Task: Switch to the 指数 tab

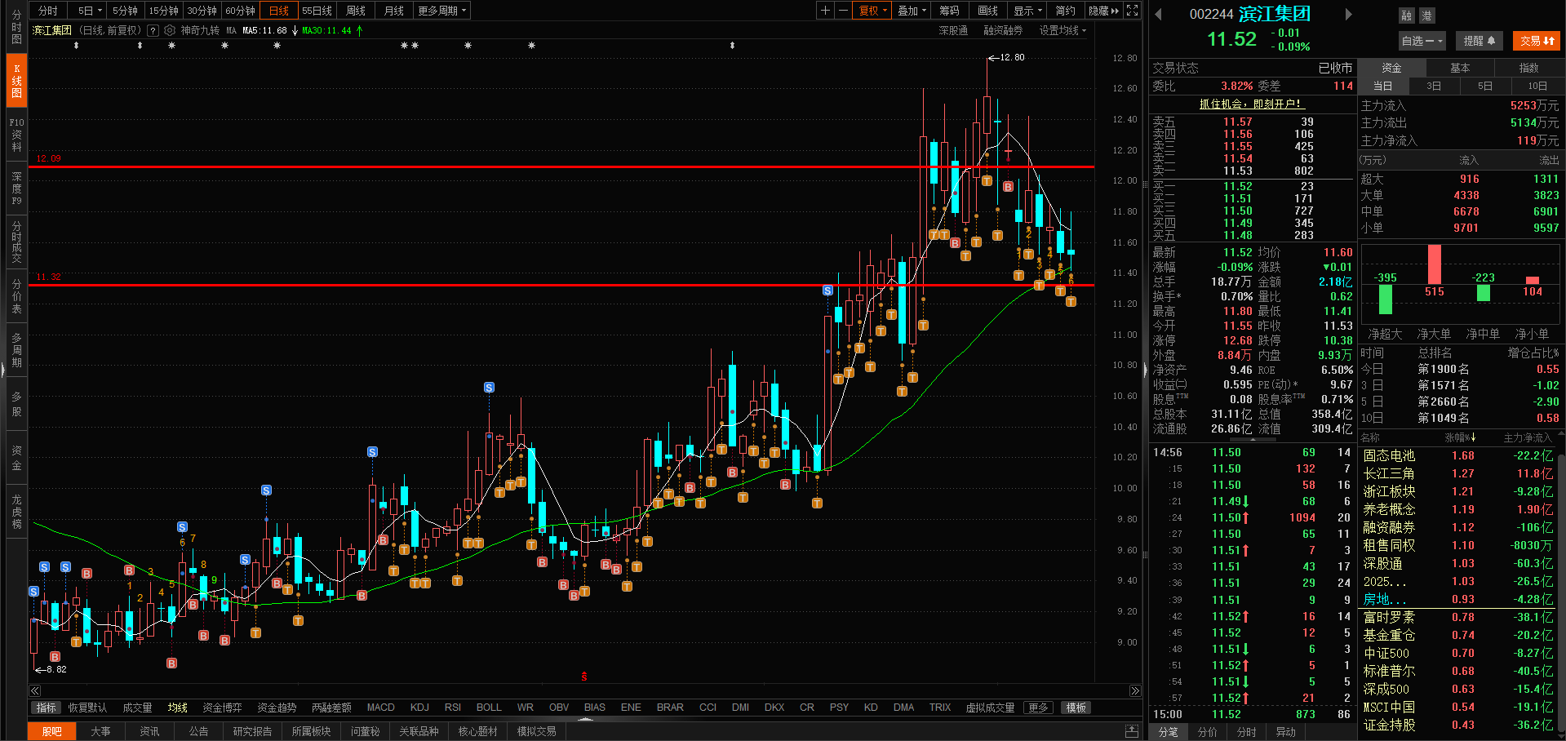Action: 1528,68
